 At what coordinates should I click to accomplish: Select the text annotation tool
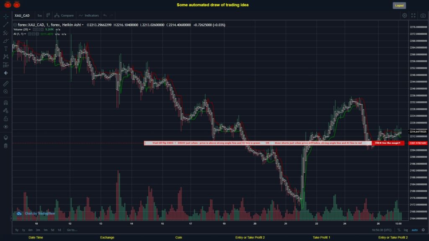pos(6,49)
